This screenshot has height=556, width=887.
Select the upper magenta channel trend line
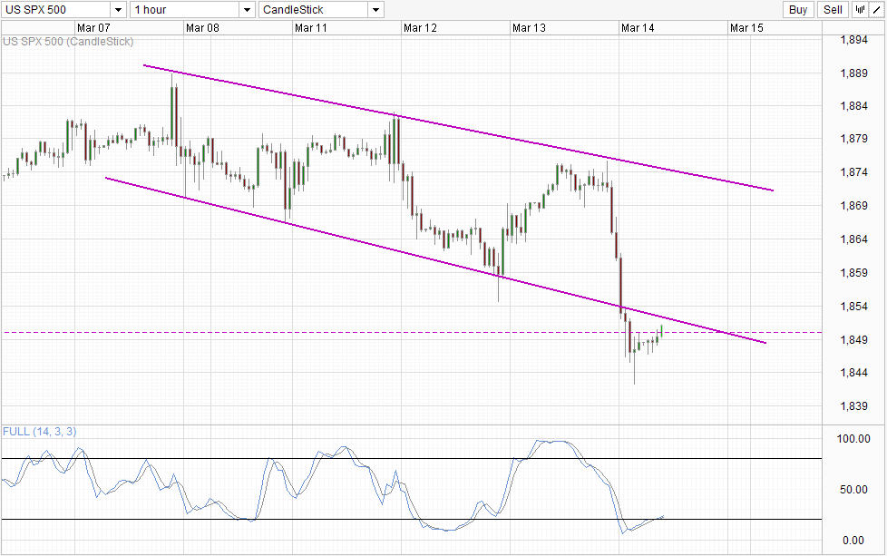pos(458,128)
